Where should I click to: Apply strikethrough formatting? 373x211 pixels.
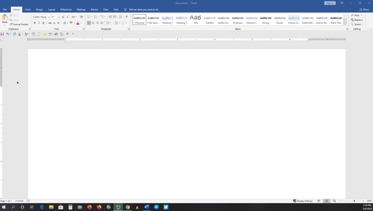(50, 23)
